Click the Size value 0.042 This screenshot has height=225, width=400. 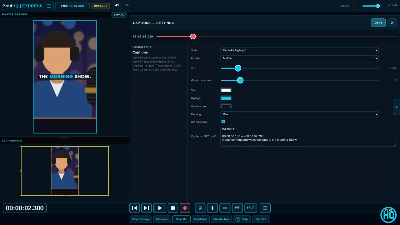pyautogui.click(x=392, y=68)
